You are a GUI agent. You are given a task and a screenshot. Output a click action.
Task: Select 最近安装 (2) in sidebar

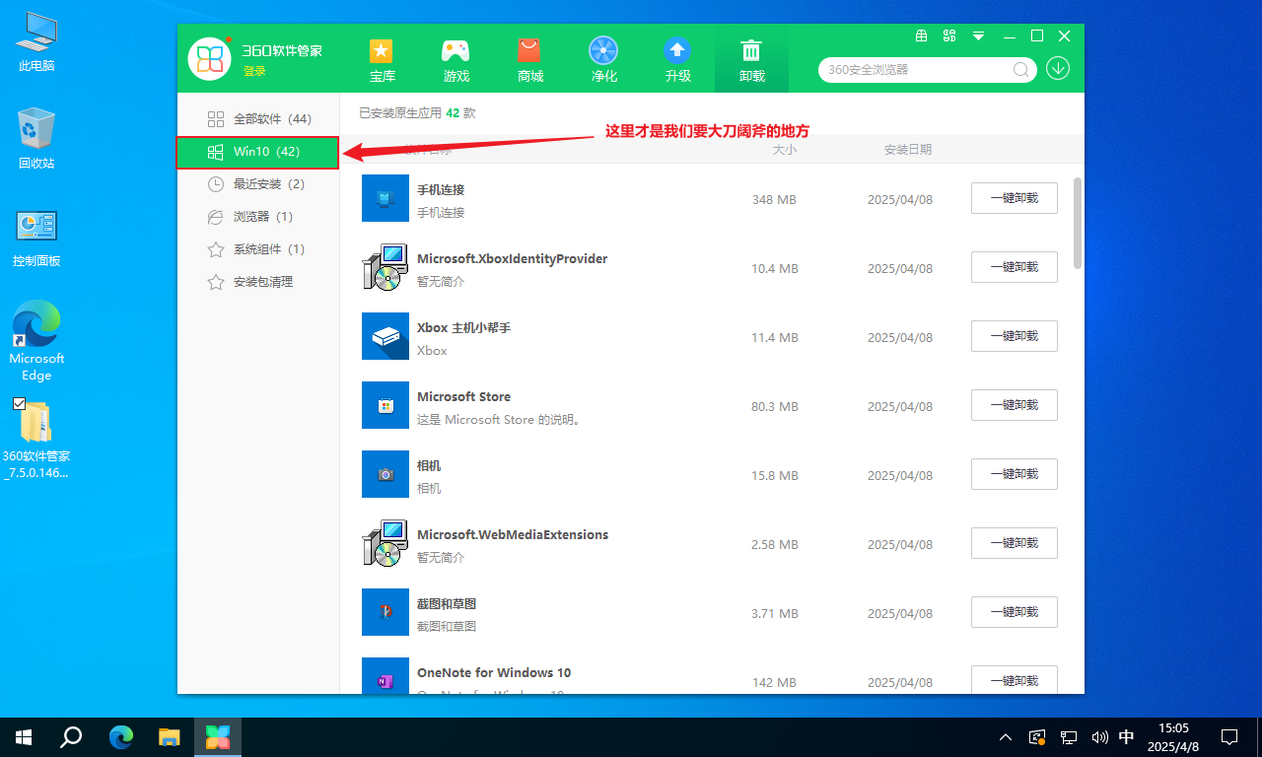click(x=258, y=184)
